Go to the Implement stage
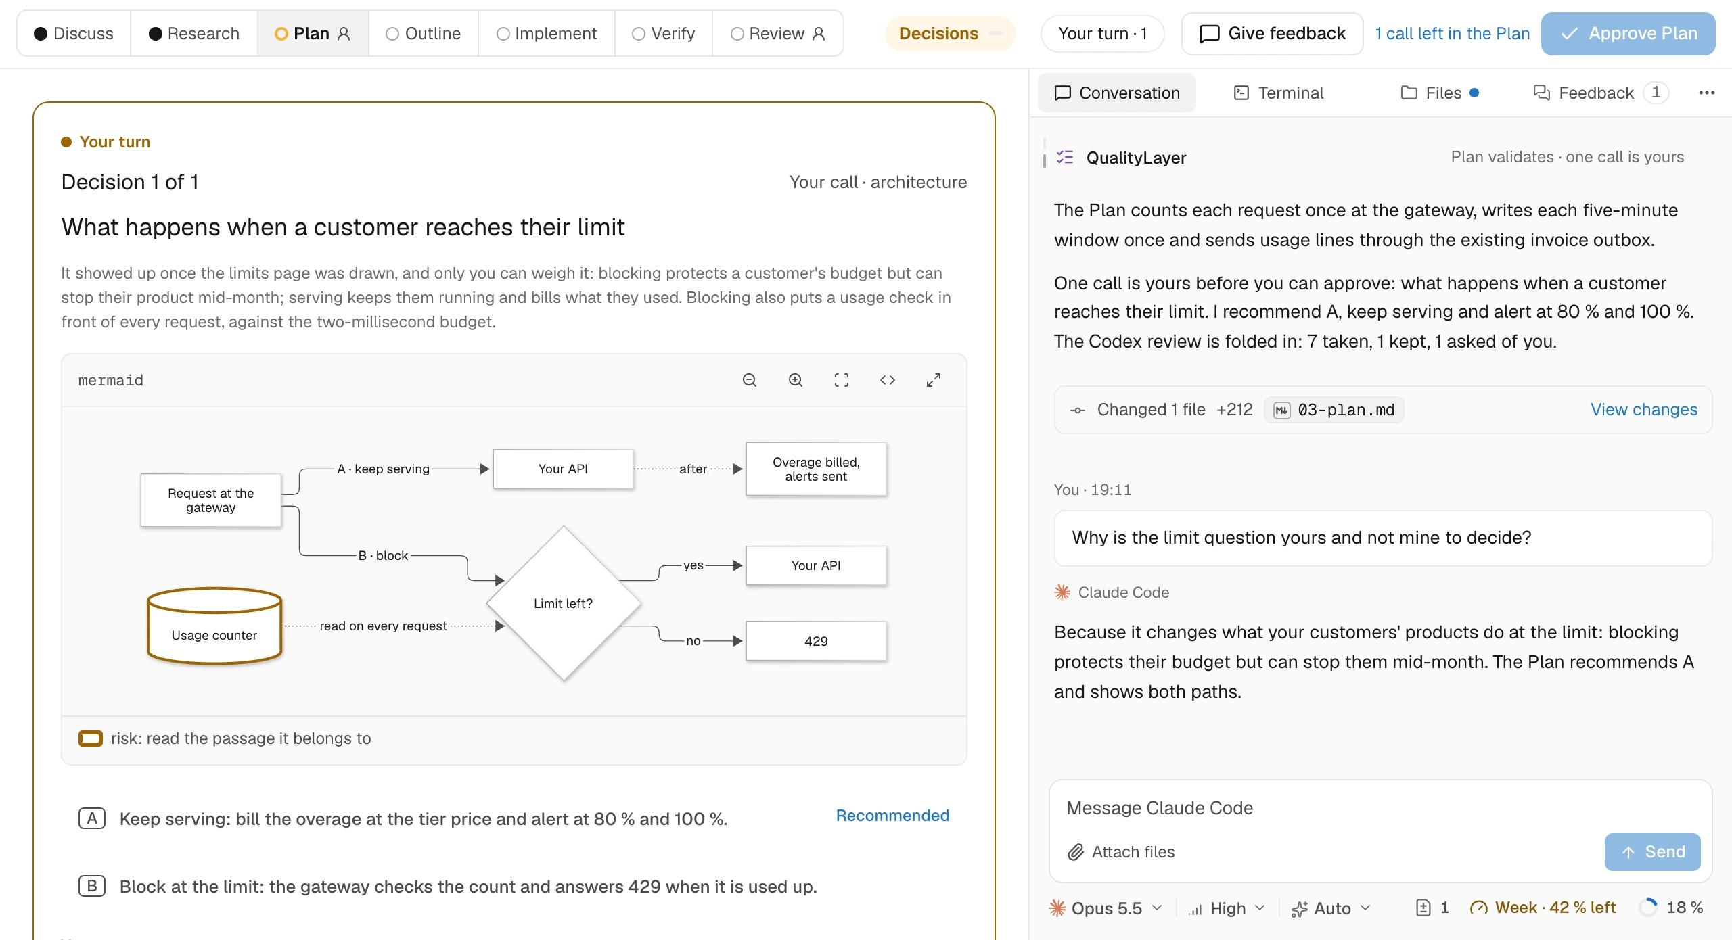This screenshot has width=1732, height=940. click(x=547, y=33)
